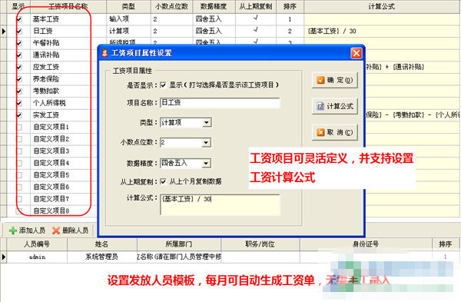Image resolution: width=461 pixels, height=302 pixels.
Task: Enable display checkbox for 自定义项目5 row
Action: [x=19, y=175]
